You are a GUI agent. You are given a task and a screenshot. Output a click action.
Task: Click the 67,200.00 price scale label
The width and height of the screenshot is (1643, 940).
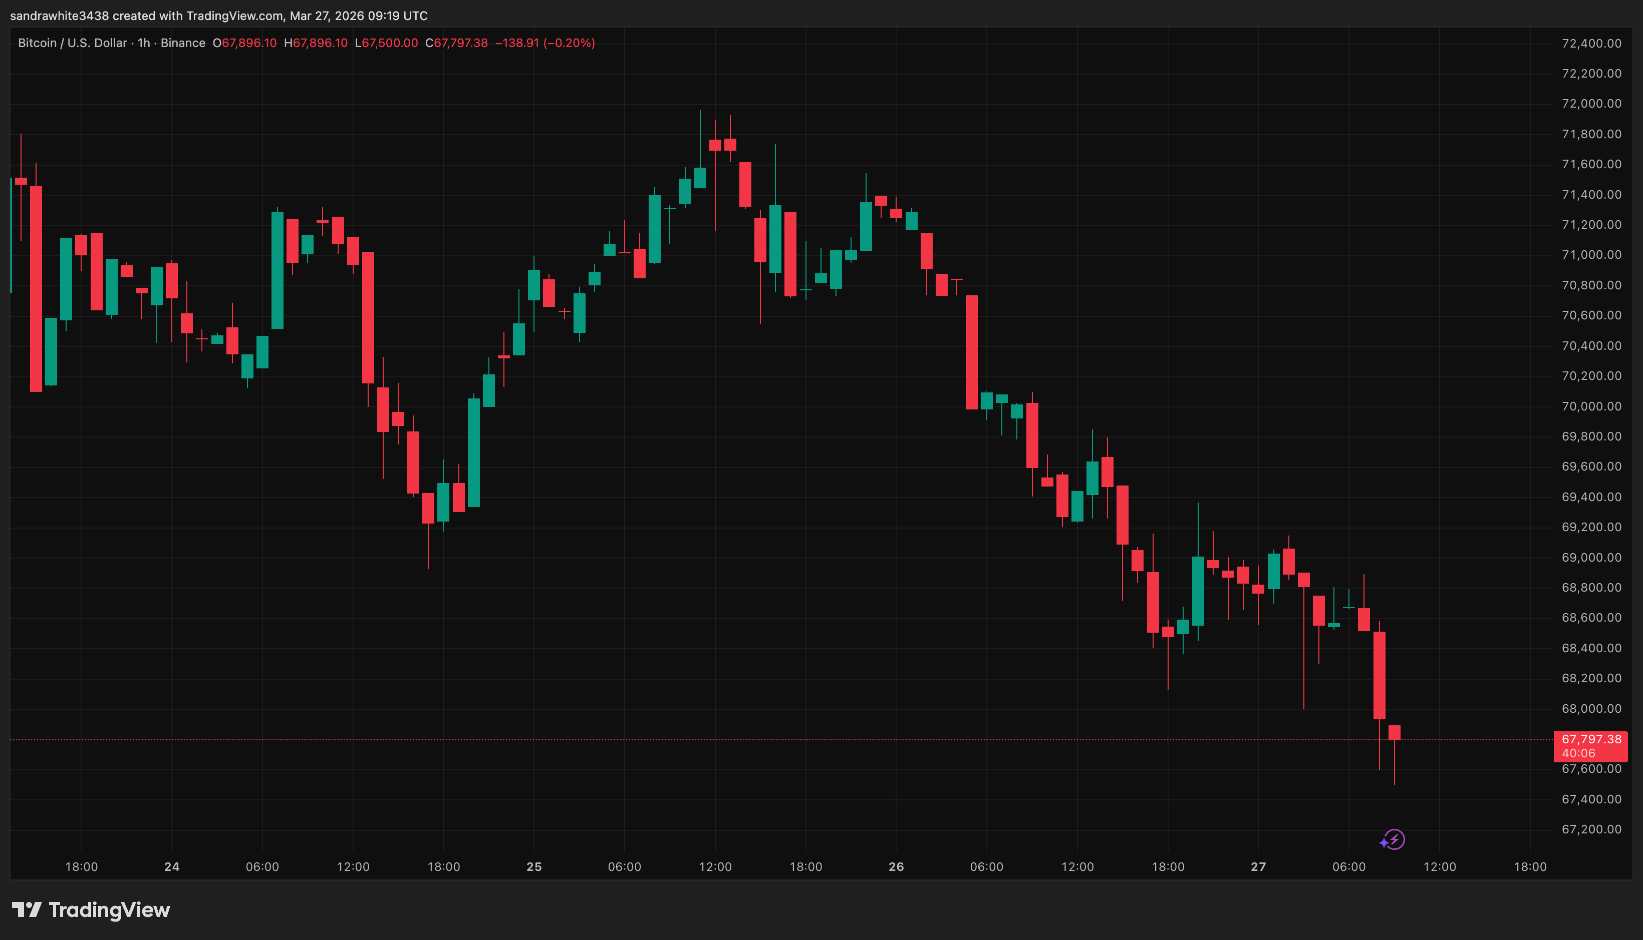[x=1591, y=829]
